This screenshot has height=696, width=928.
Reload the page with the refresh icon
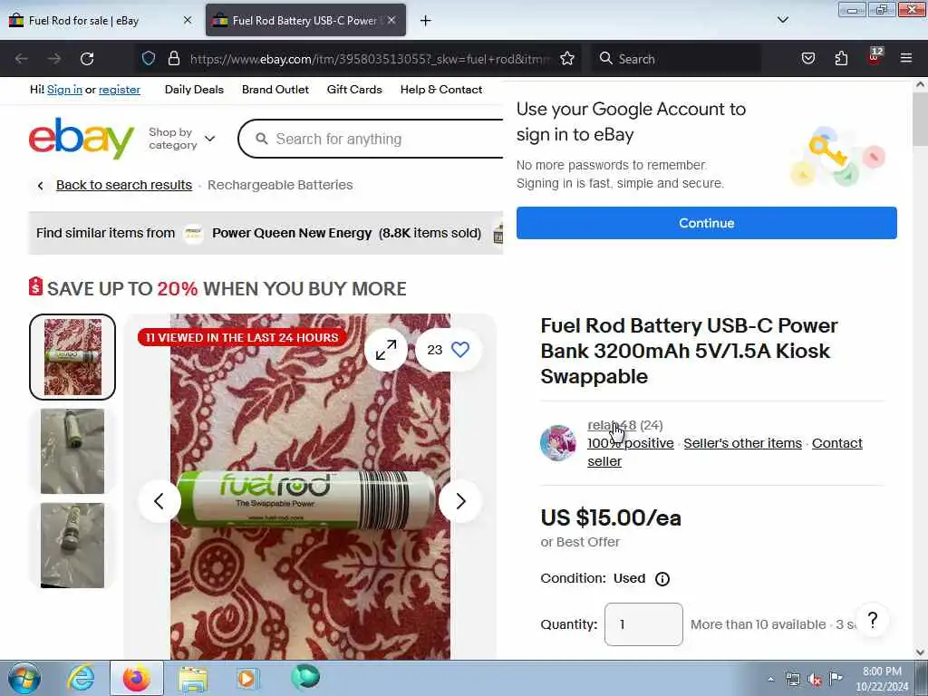tap(87, 59)
